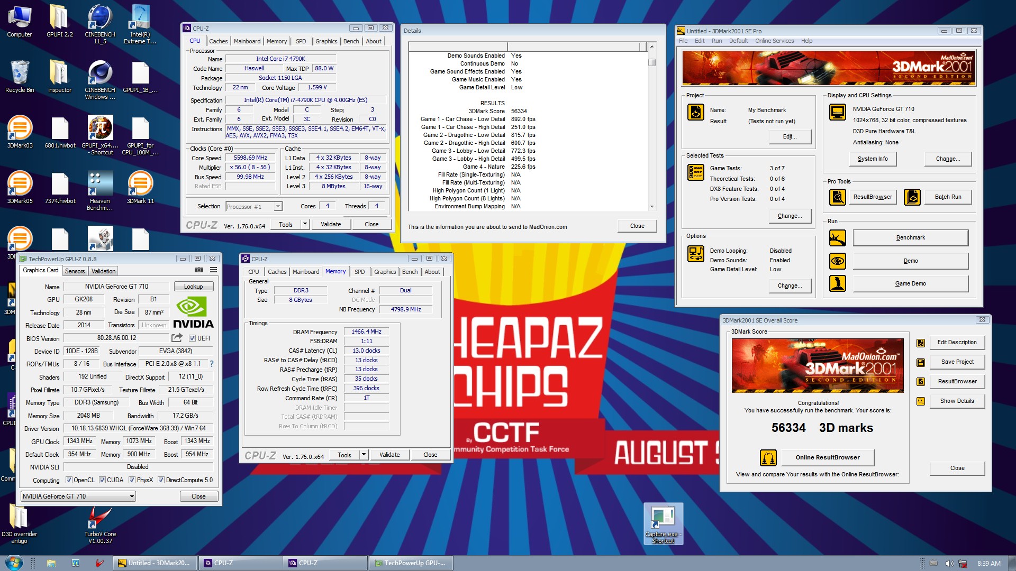Open GPU-Z hamburger menu icon
This screenshot has height=571, width=1016.
click(213, 270)
